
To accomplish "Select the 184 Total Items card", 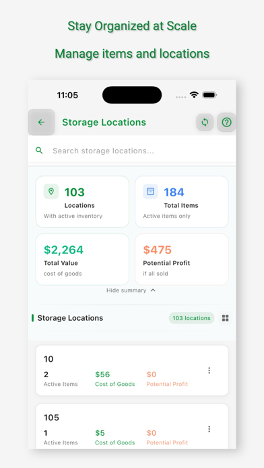I will [x=182, y=202].
